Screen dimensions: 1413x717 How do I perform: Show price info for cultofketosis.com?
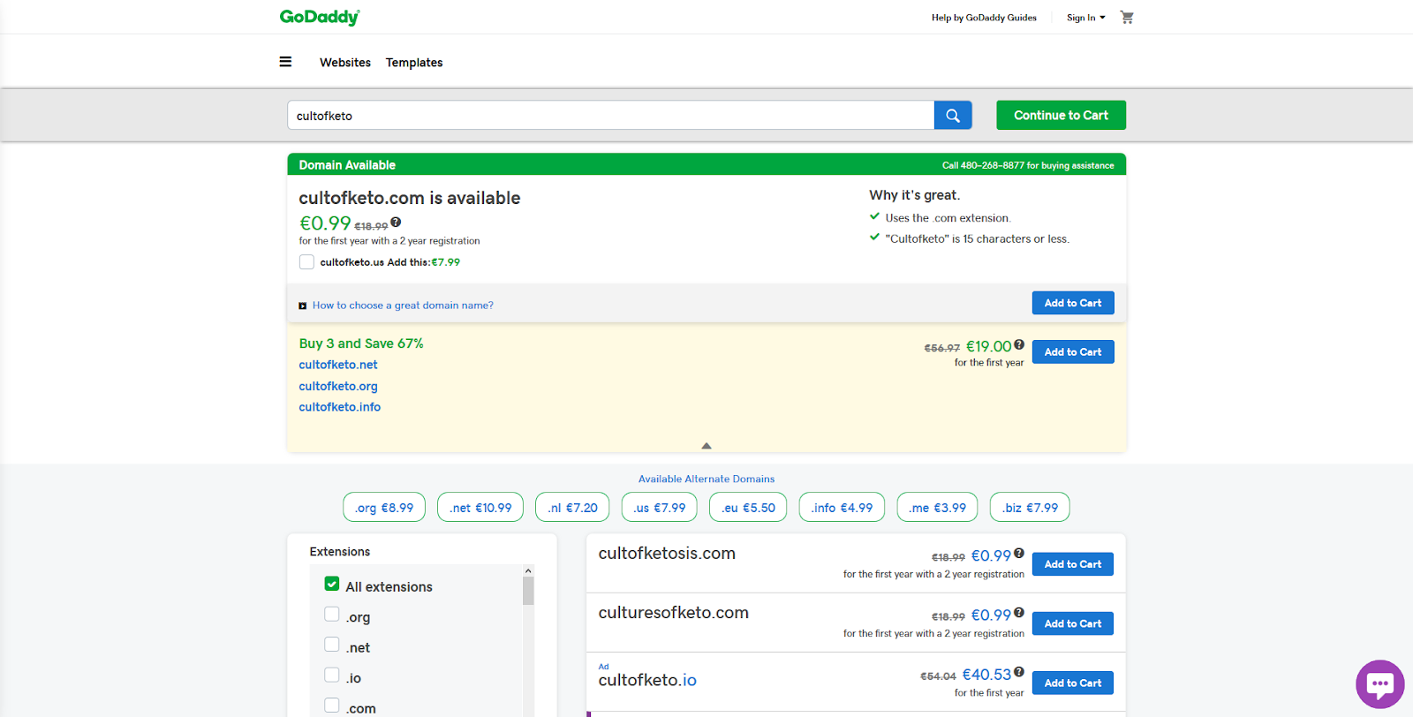[x=1019, y=554]
